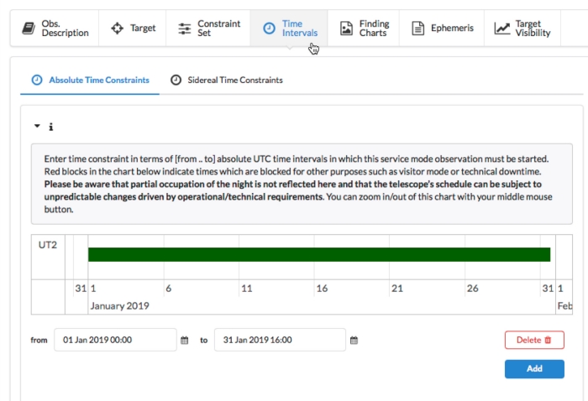Delete the time interval

click(x=533, y=340)
